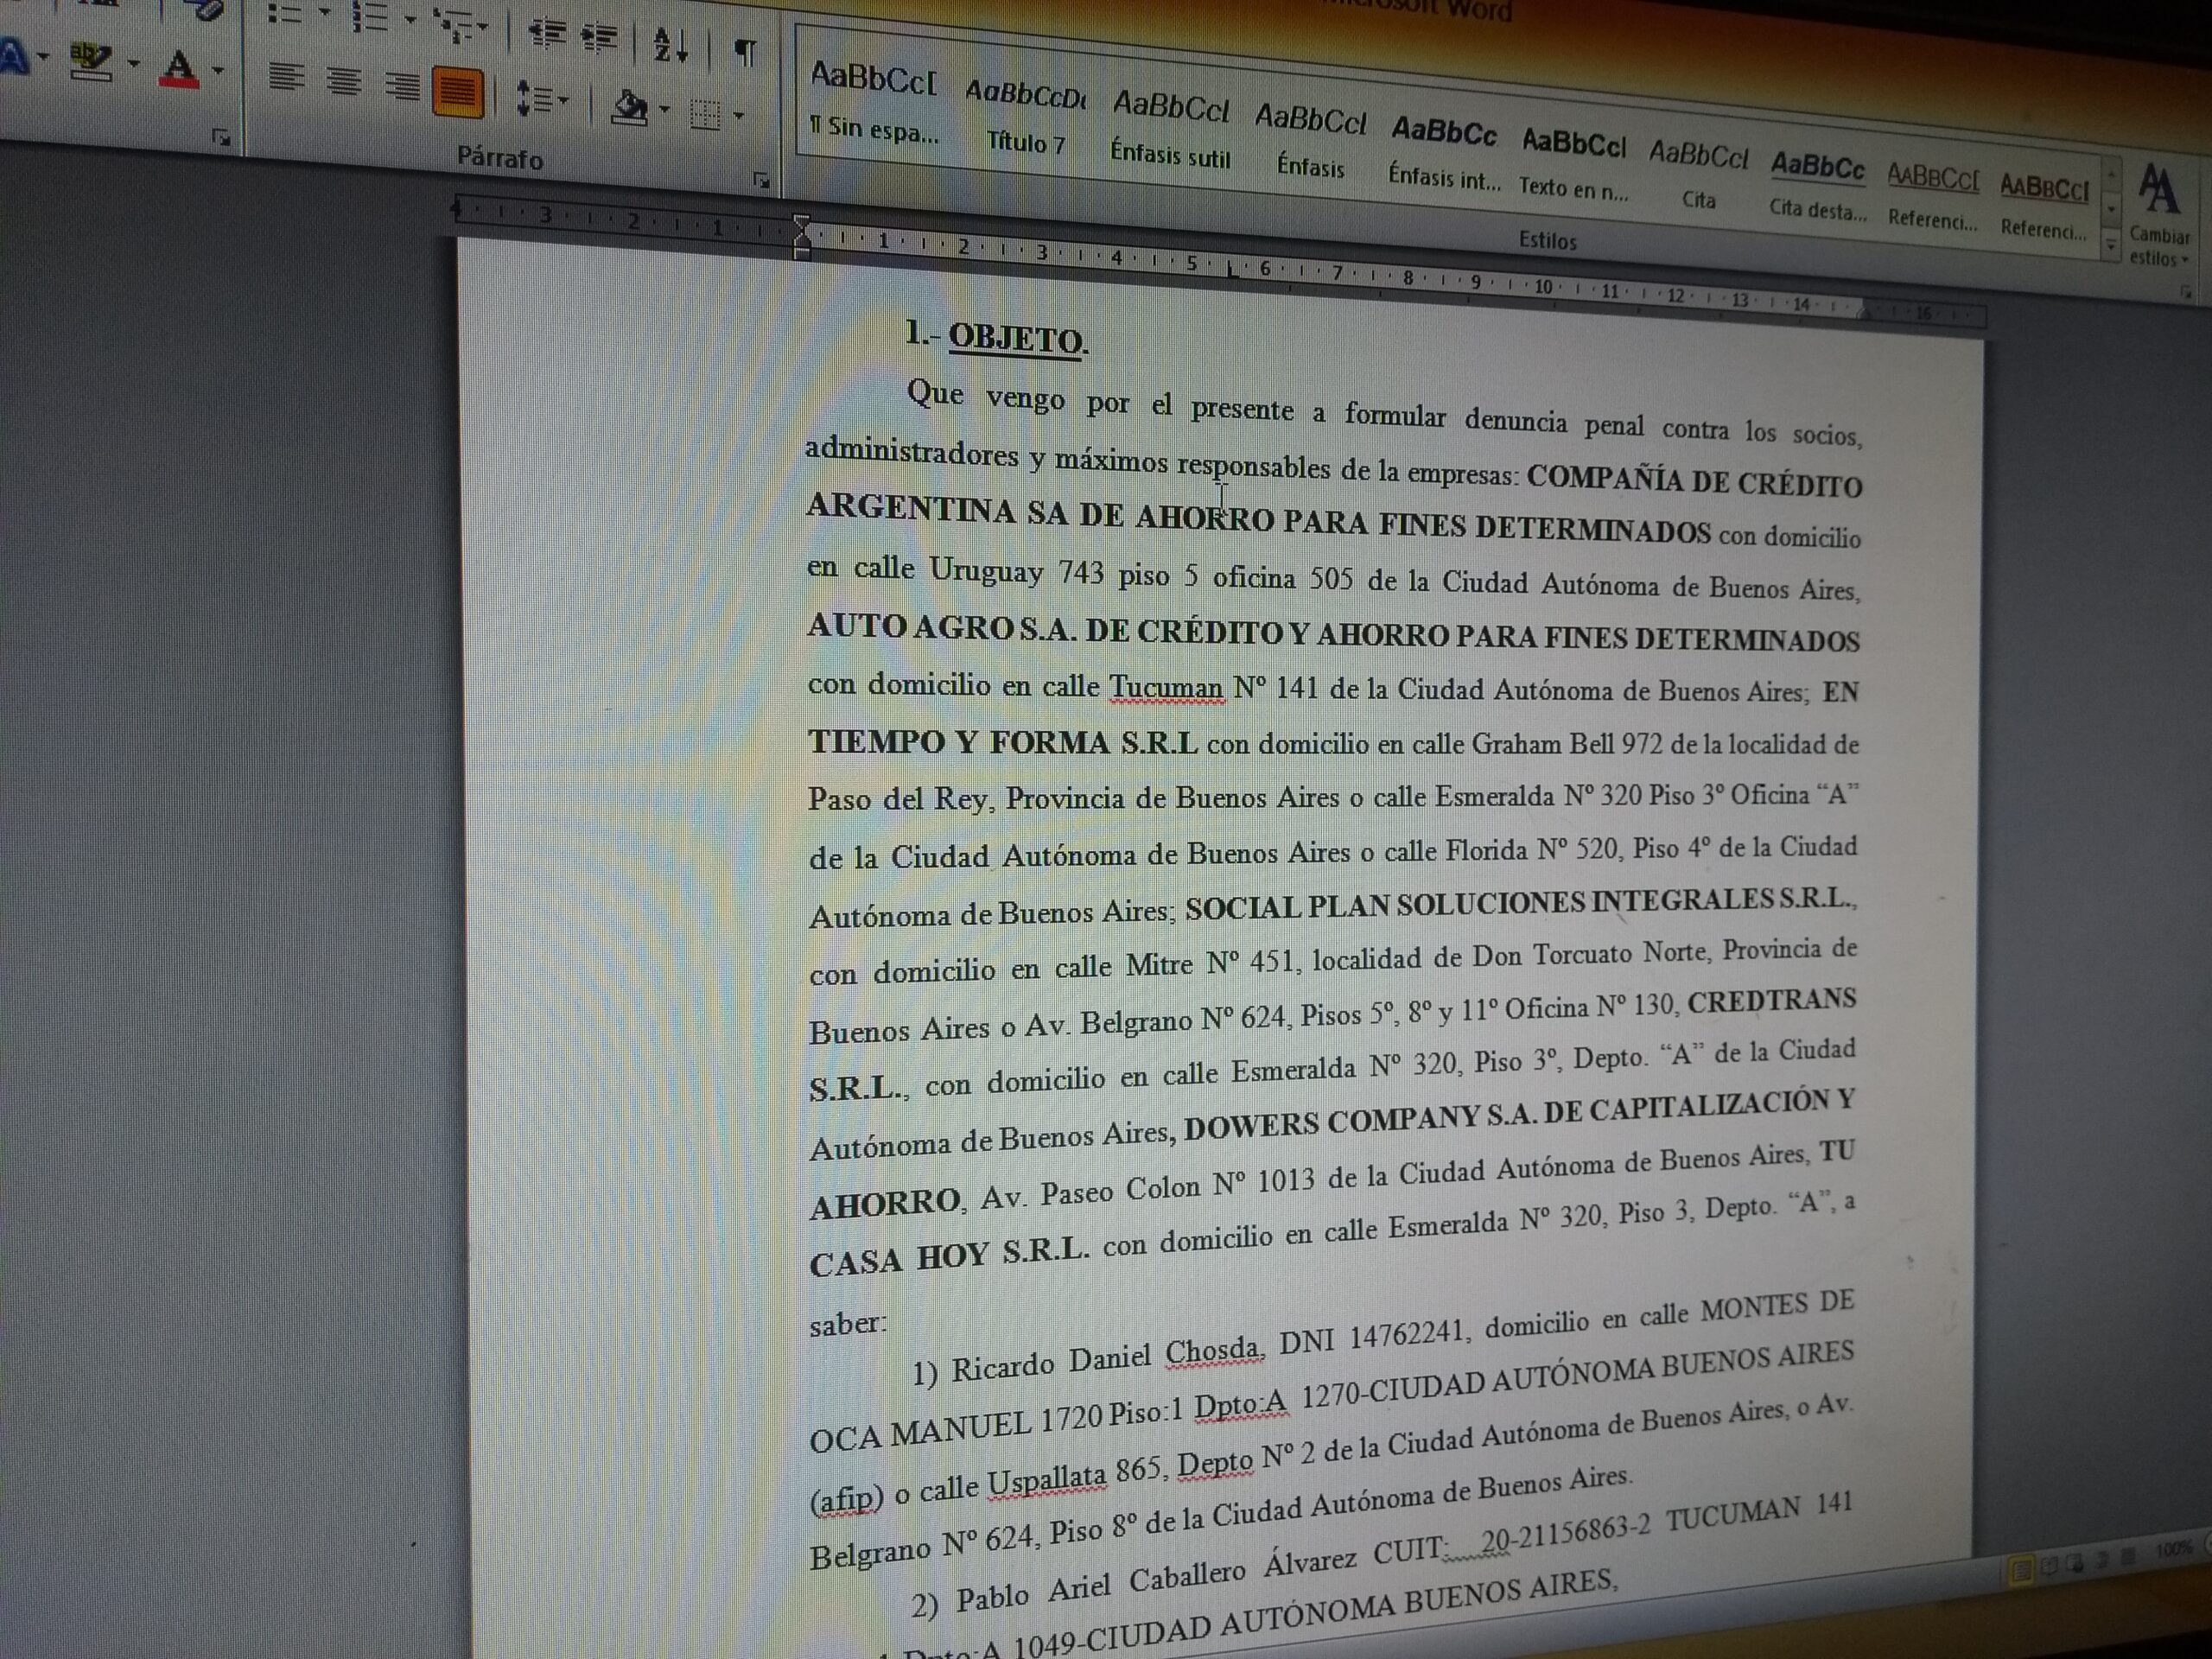Apply text highlight color

point(91,62)
